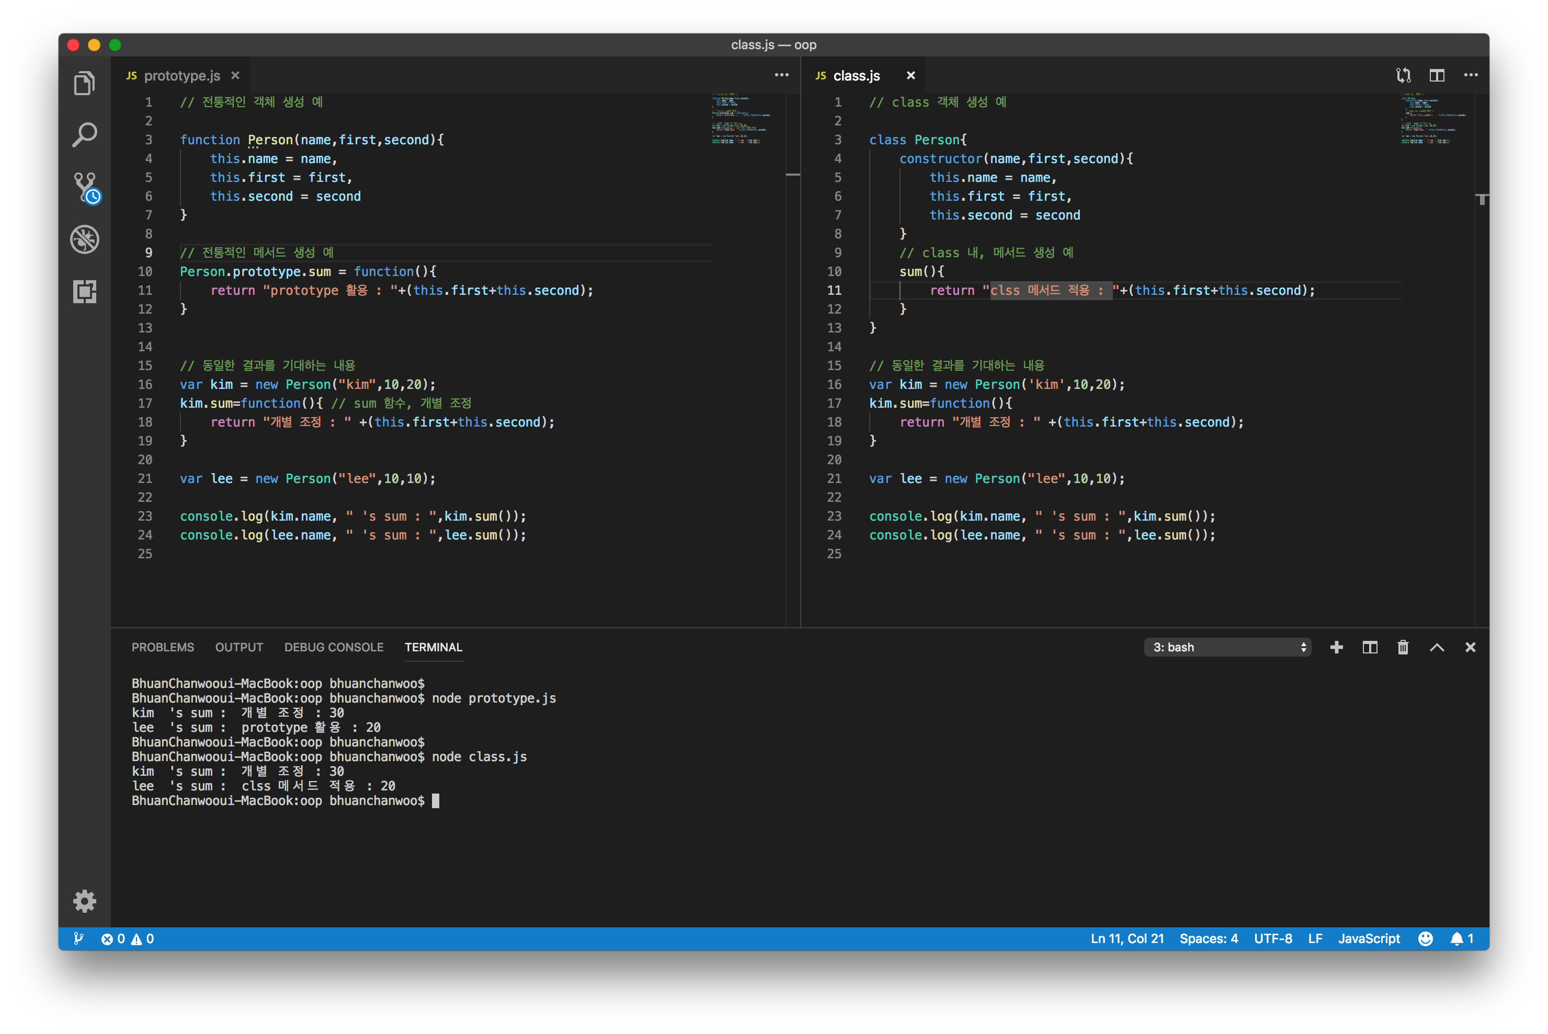Create a new terminal with the plus icon
The height and width of the screenshot is (1034, 1548).
1336,647
